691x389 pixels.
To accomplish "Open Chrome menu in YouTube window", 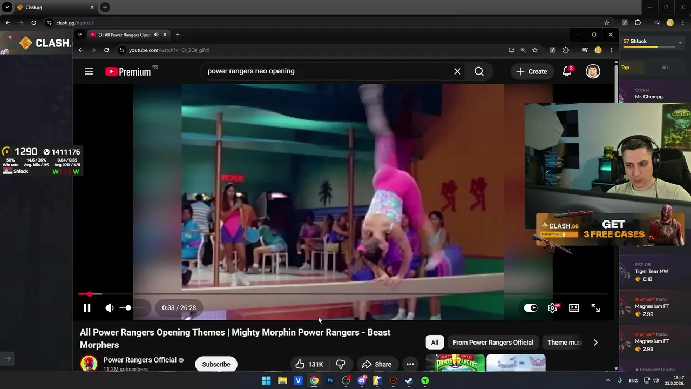I will (611, 50).
